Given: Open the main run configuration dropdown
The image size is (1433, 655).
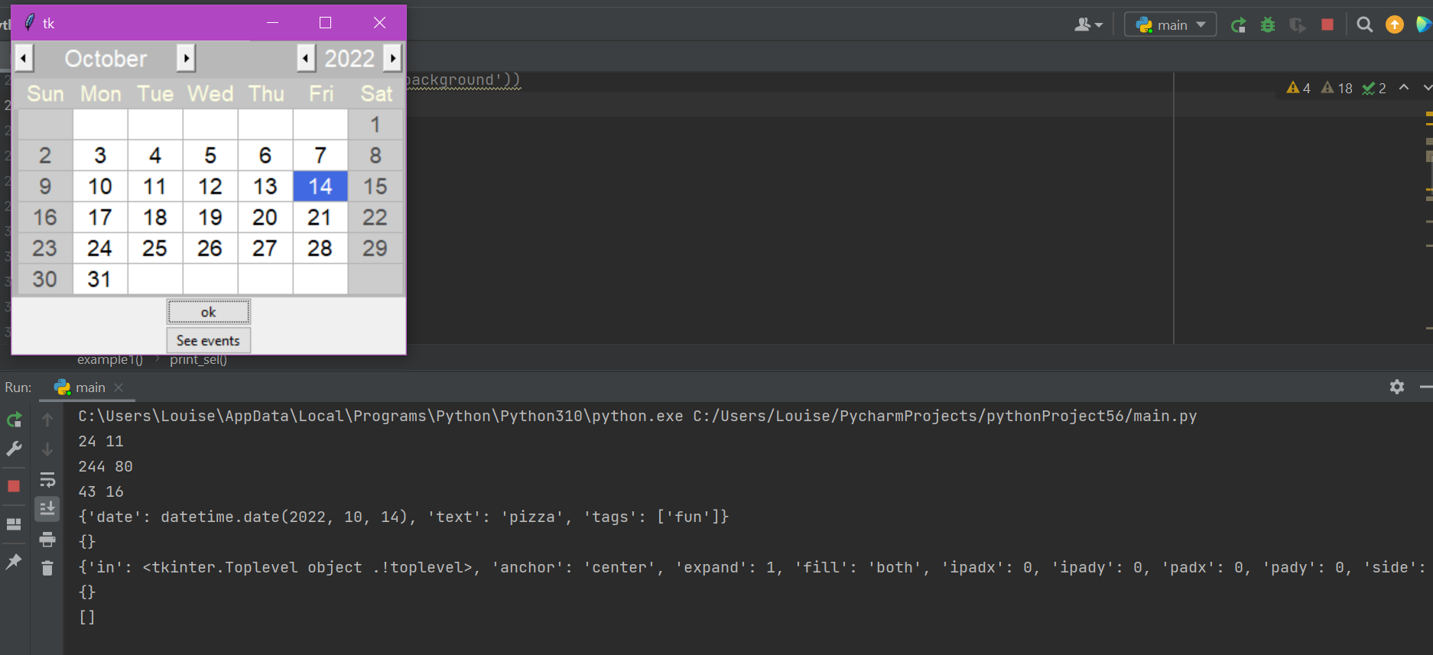Looking at the screenshot, I should 1170,24.
